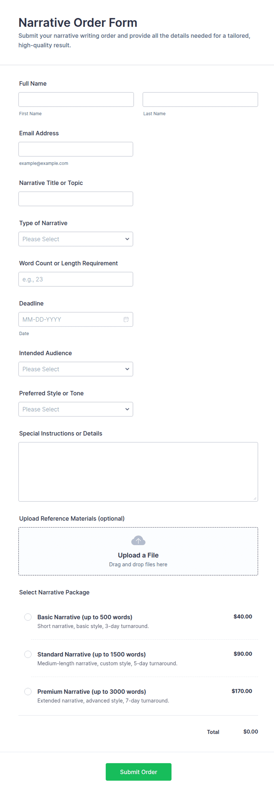This screenshot has width=274, height=795.
Task: Select the Basic Narrative package radio button
Action: tap(28, 617)
